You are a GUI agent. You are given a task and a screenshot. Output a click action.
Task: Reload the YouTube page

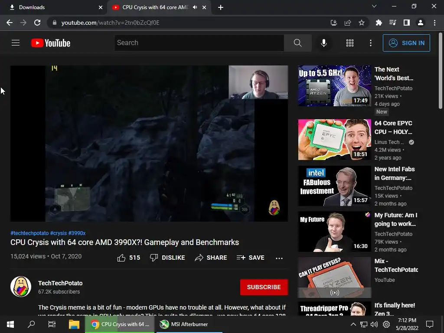tap(37, 23)
